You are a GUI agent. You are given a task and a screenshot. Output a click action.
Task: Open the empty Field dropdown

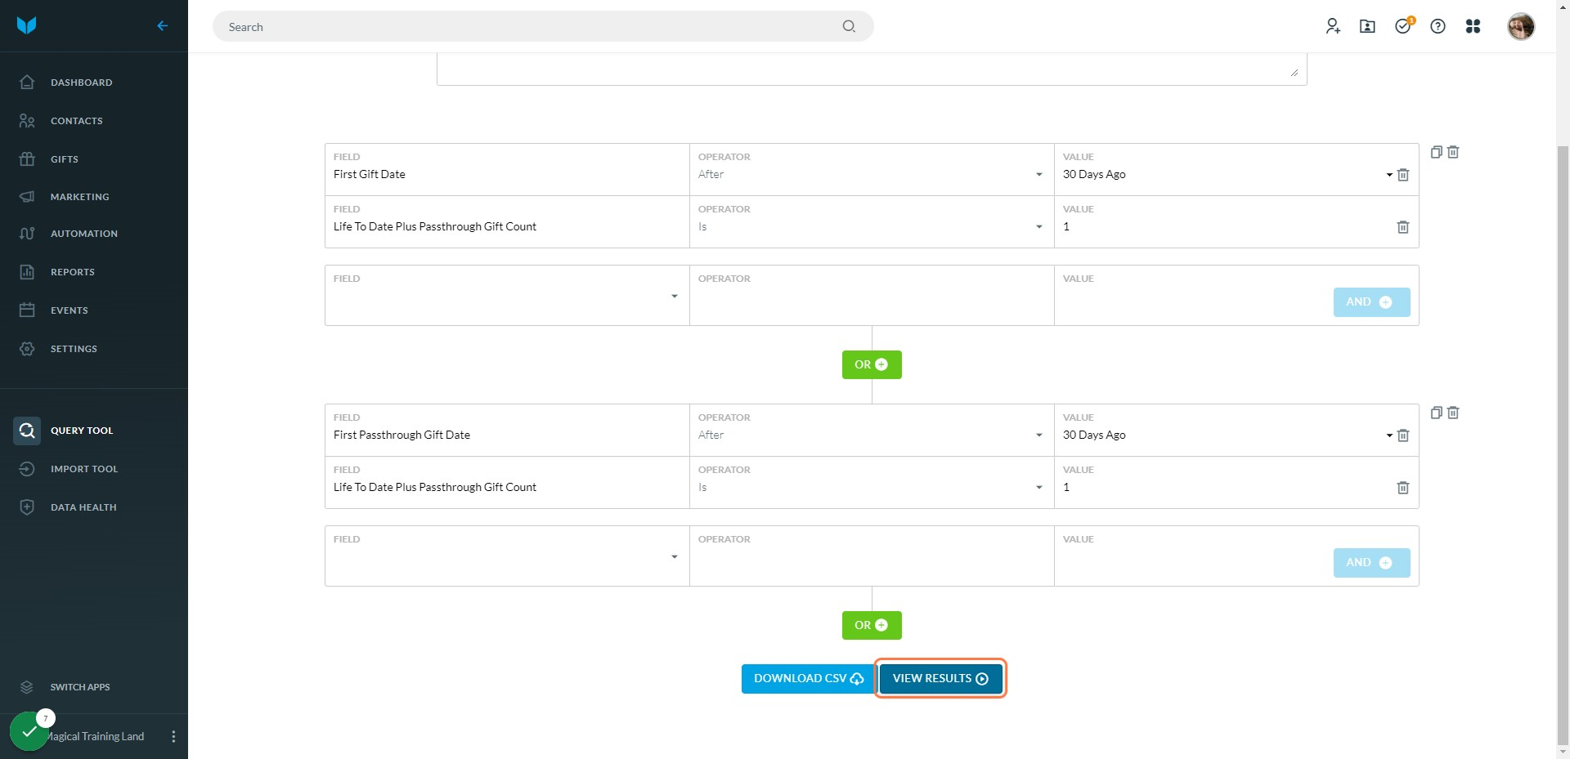point(674,296)
